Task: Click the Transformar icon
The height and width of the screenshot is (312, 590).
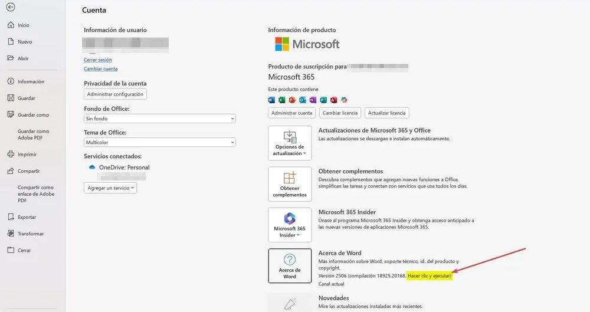Action: click(11, 234)
